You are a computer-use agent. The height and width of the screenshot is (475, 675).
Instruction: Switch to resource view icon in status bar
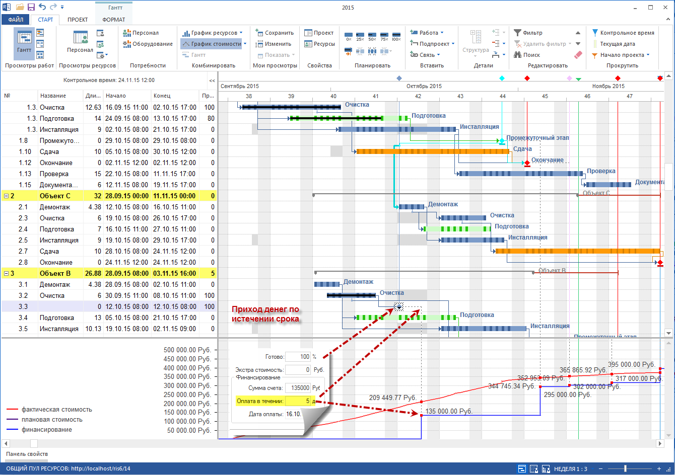[x=533, y=468]
